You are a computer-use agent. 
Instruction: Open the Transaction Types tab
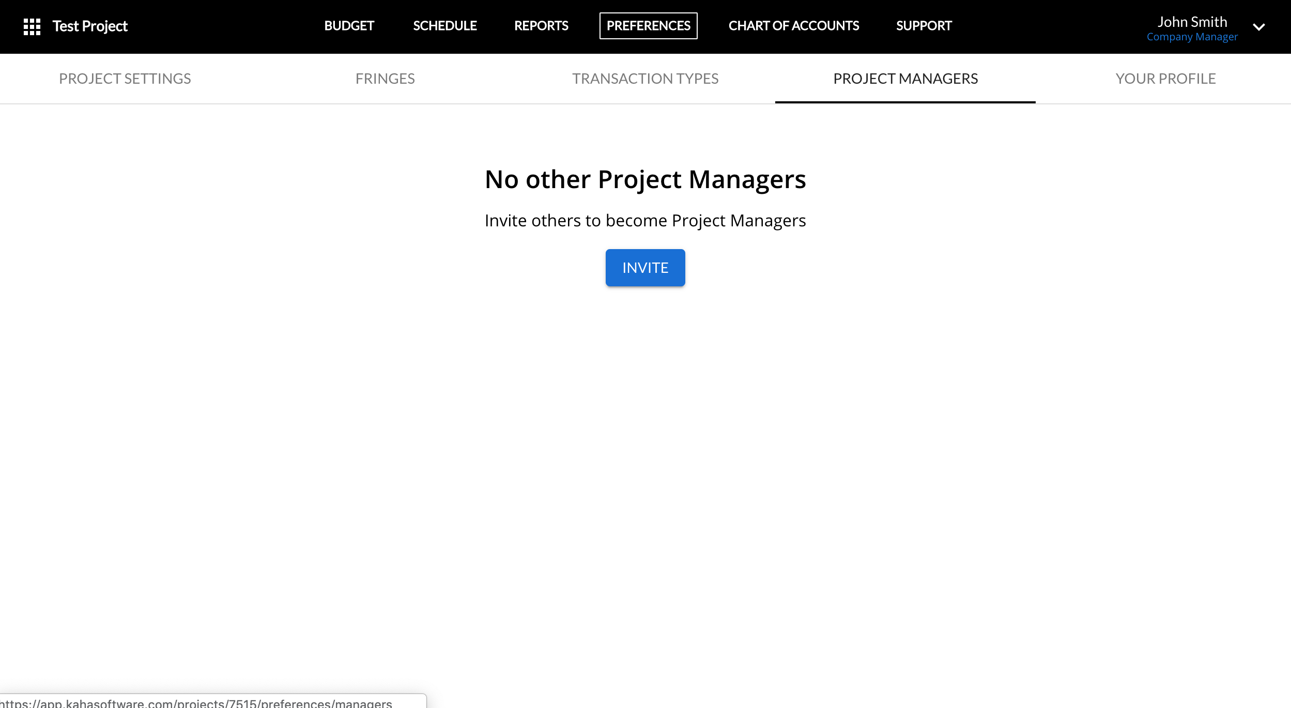pyautogui.click(x=645, y=79)
